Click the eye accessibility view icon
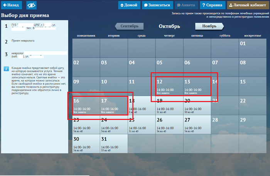Screen dimensions: 270x176 point(31,5)
